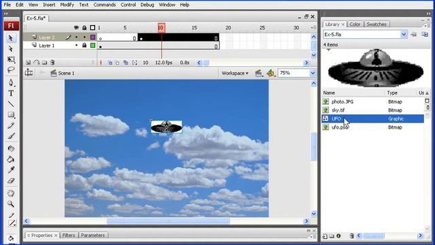The image size is (435, 245).
Task: Open the 75% zoom dropdown
Action: [x=313, y=73]
